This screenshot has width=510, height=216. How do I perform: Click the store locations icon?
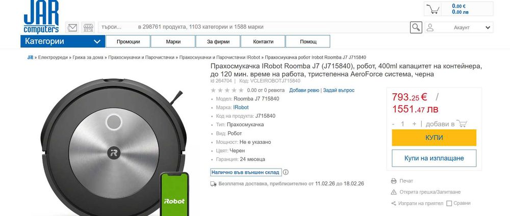(88, 28)
